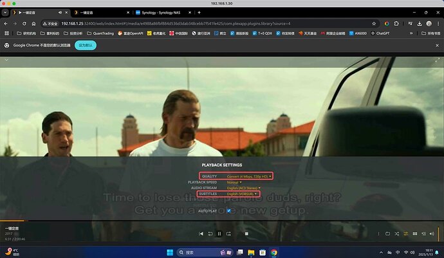
Task: Reload the page with the refresh icon
Action: click(24, 24)
